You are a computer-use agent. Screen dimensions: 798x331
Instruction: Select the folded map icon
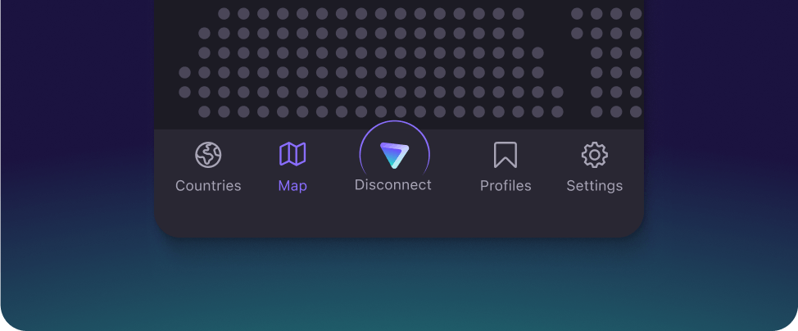292,153
